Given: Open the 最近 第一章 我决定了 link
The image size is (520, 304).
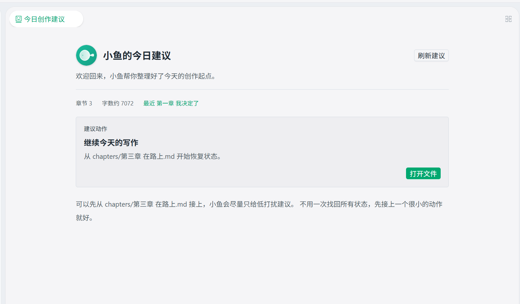Looking at the screenshot, I should (x=171, y=103).
